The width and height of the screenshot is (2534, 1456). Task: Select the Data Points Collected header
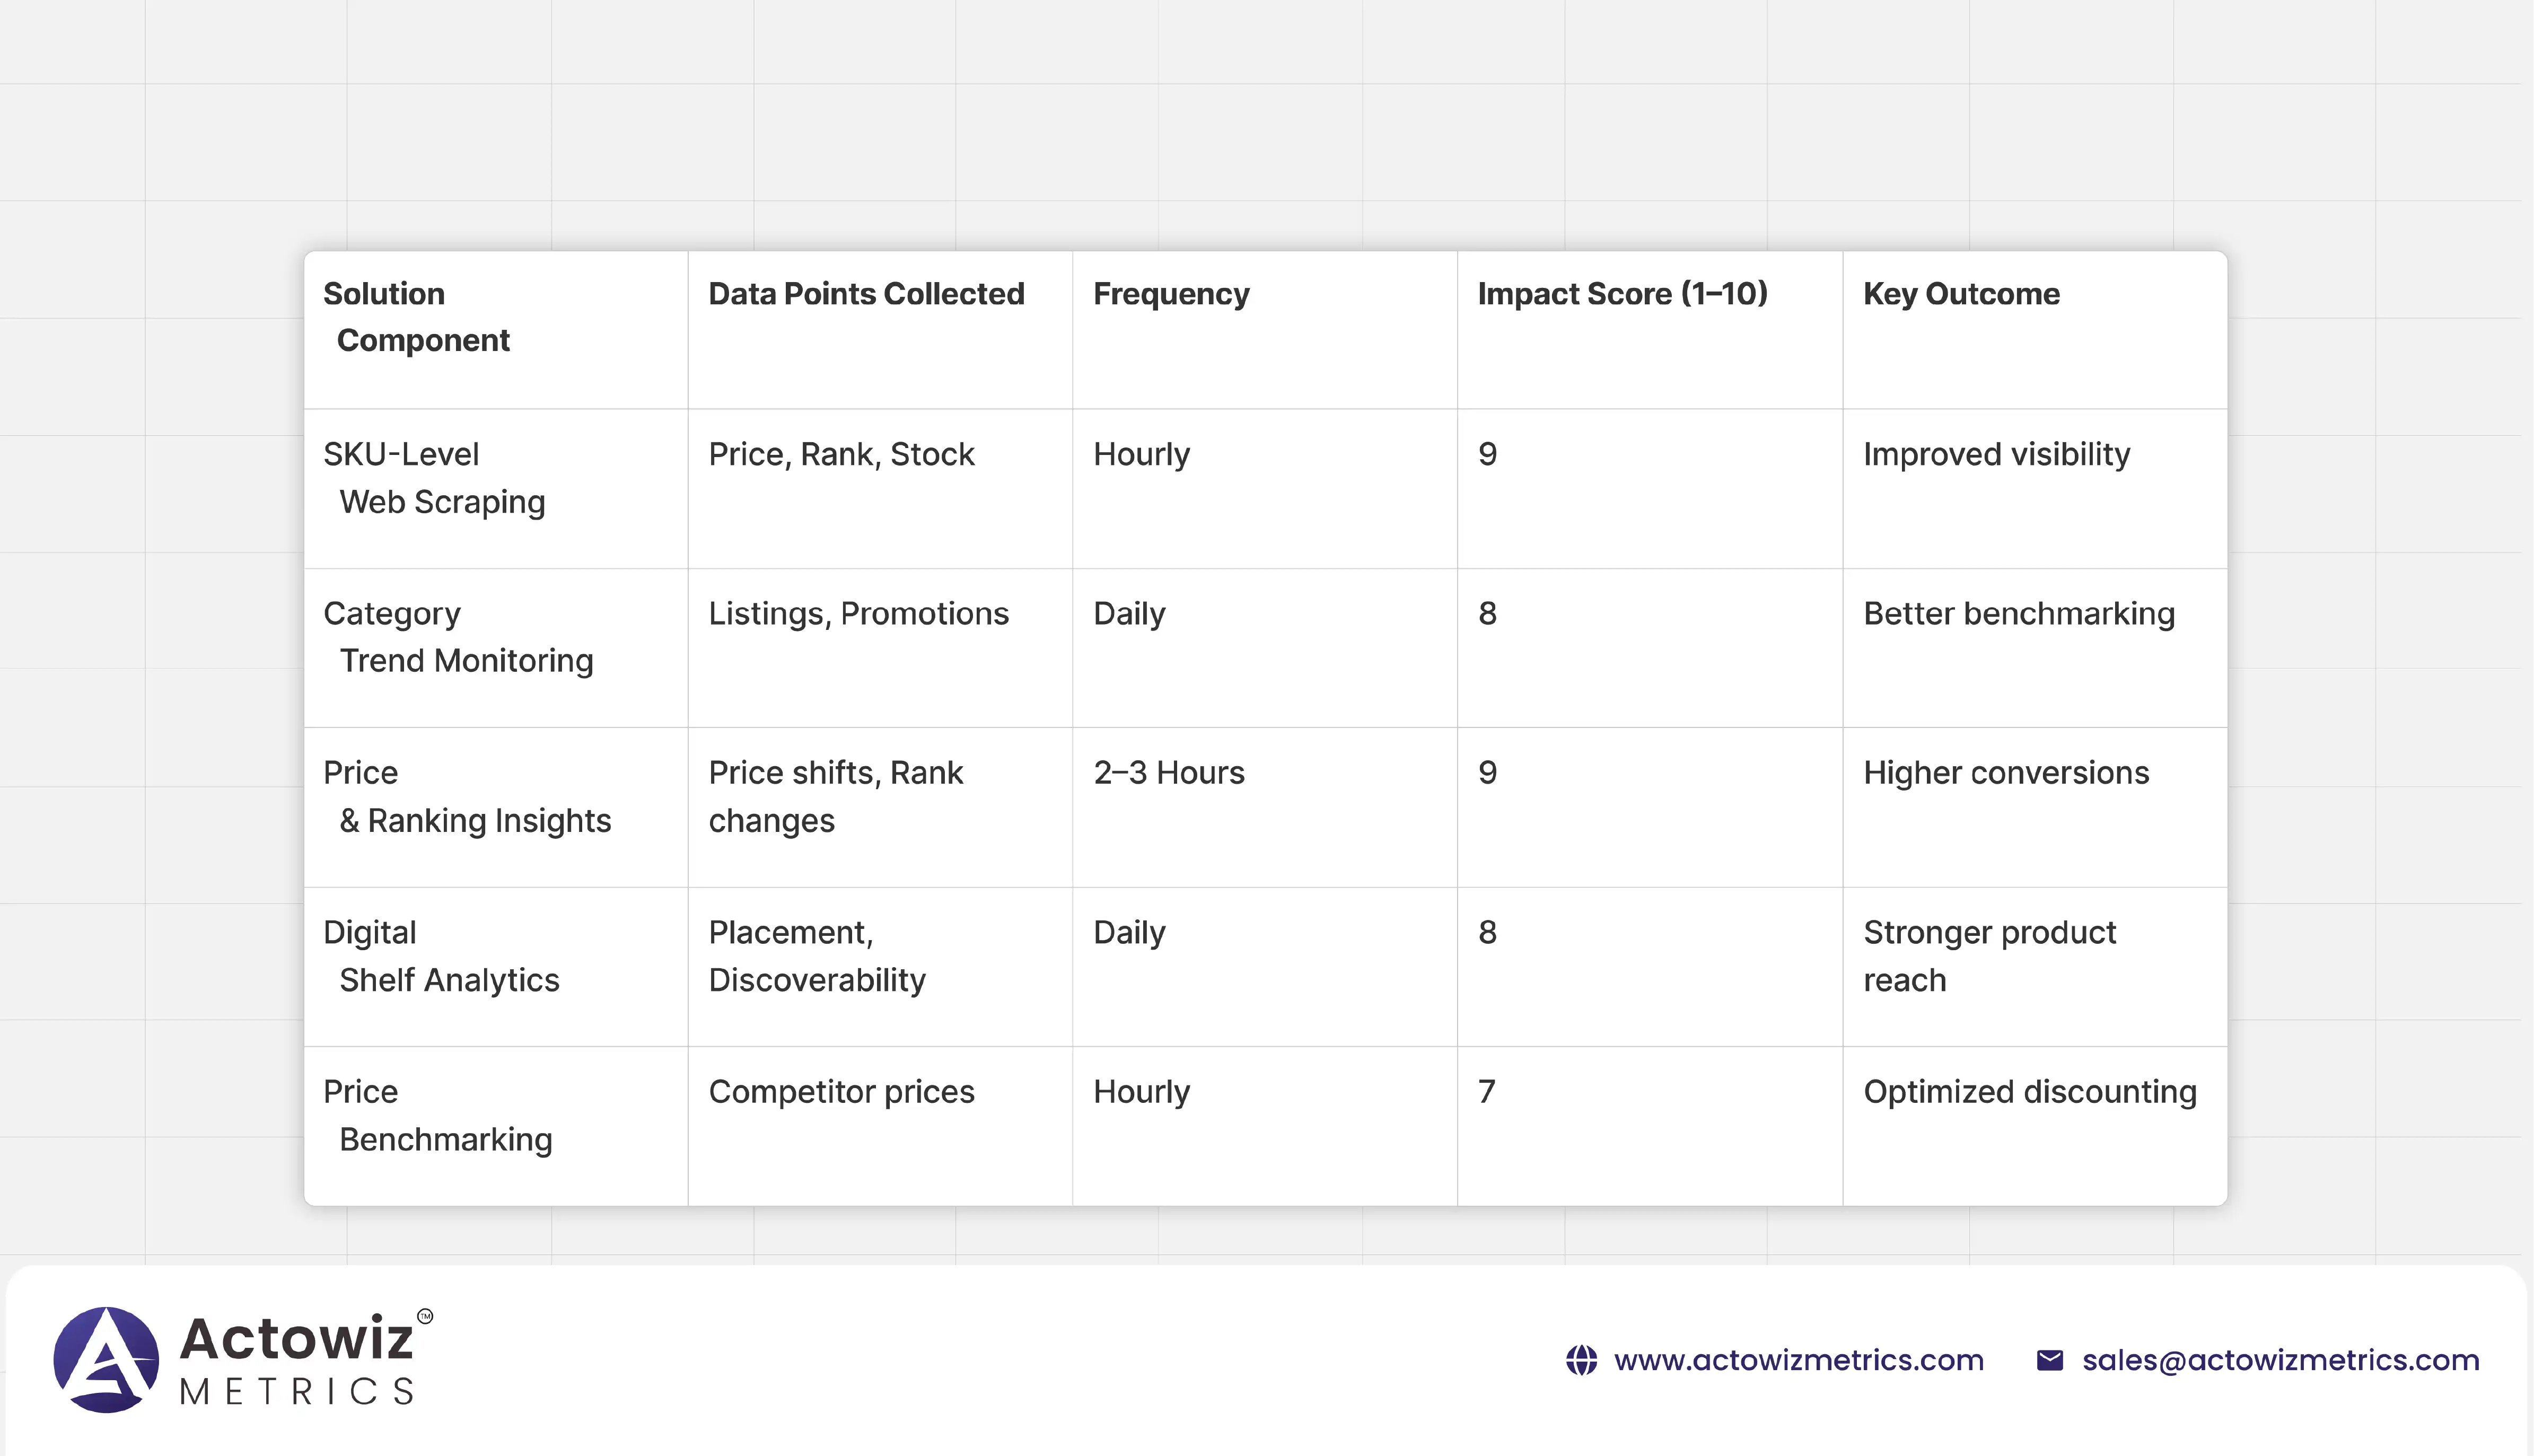coord(866,294)
